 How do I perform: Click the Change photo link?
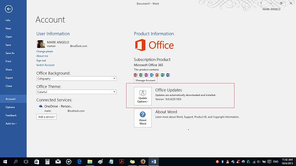45,51
